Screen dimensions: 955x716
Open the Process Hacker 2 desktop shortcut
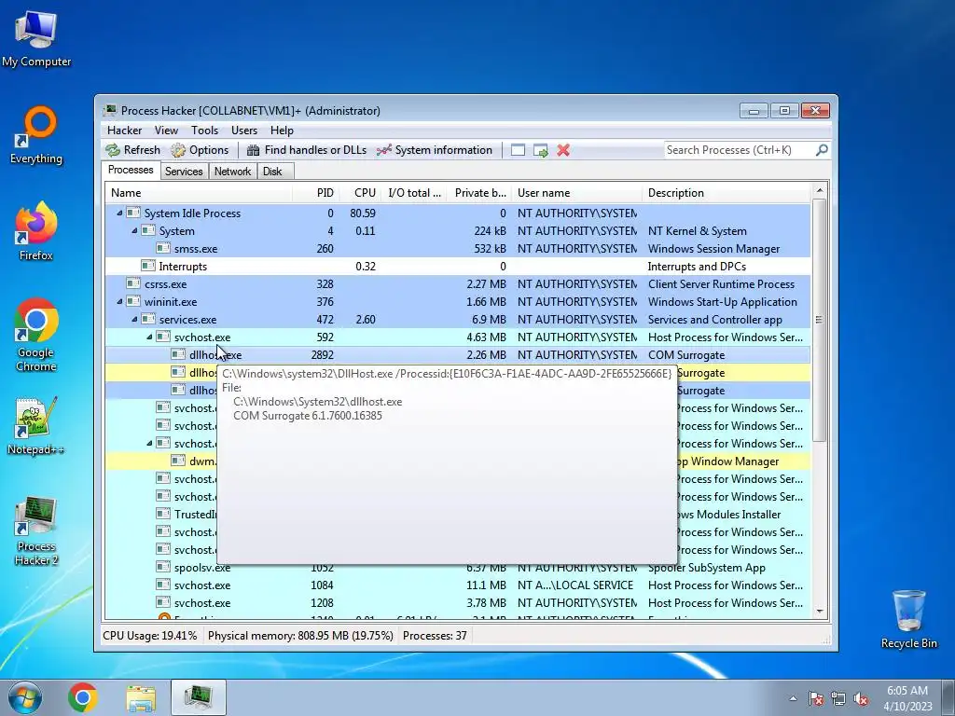[x=36, y=530]
